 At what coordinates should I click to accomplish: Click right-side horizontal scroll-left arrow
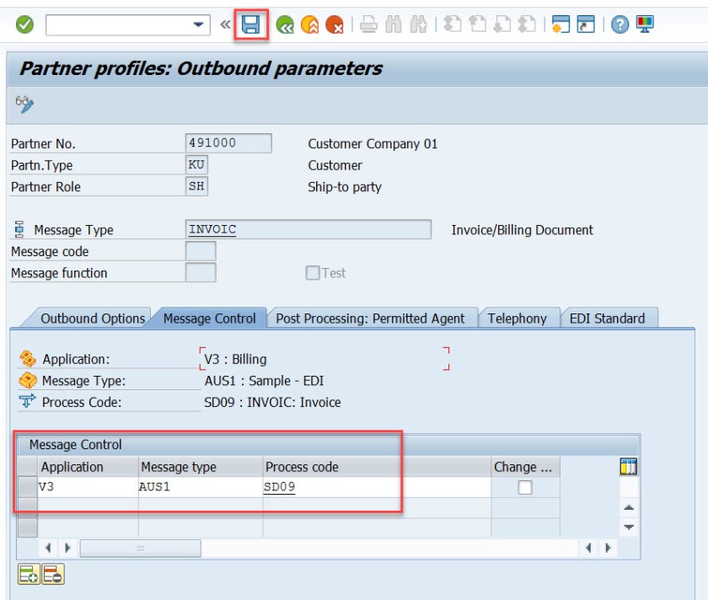point(588,548)
